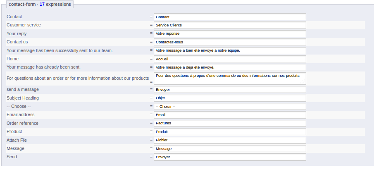Click the 'Order reference' source label
This screenshot has height=169, width=374.
point(22,123)
